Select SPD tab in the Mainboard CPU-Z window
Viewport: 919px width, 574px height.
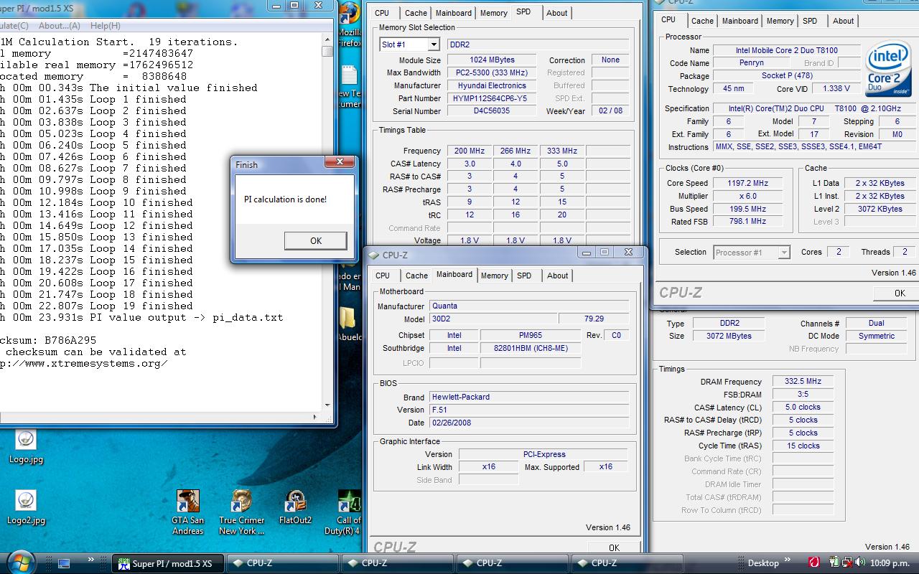click(525, 276)
